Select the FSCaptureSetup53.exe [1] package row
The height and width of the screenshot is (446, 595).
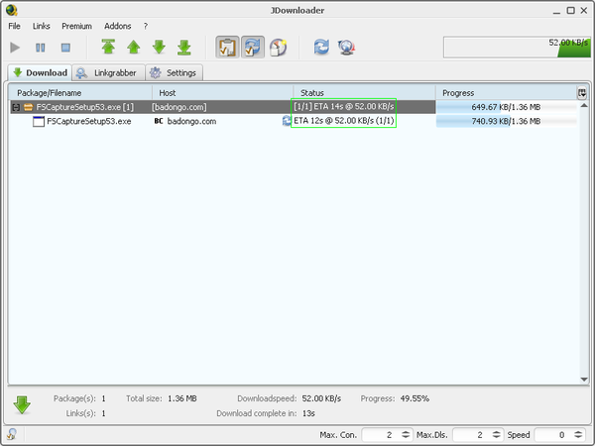tap(222, 107)
